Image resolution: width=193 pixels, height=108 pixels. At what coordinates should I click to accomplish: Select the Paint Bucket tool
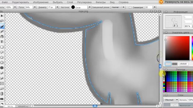[2, 94]
